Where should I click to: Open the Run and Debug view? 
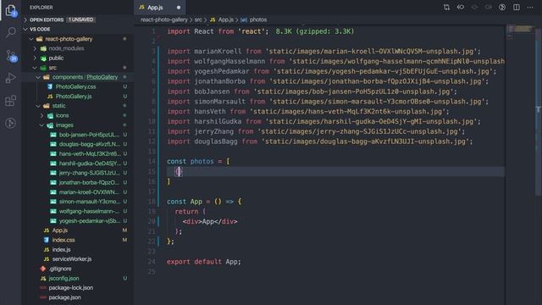tap(11, 78)
